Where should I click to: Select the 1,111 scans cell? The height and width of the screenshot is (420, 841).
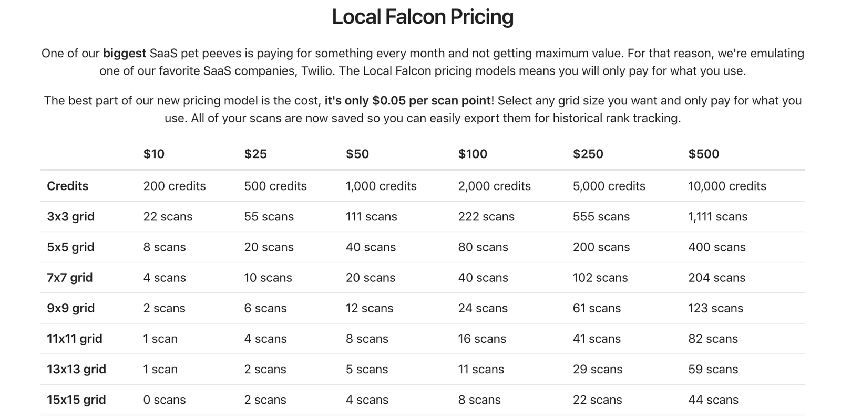click(717, 216)
